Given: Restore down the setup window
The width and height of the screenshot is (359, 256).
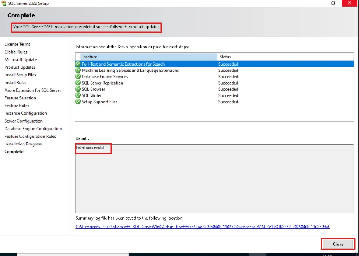Looking at the screenshot, I should tap(333, 3).
